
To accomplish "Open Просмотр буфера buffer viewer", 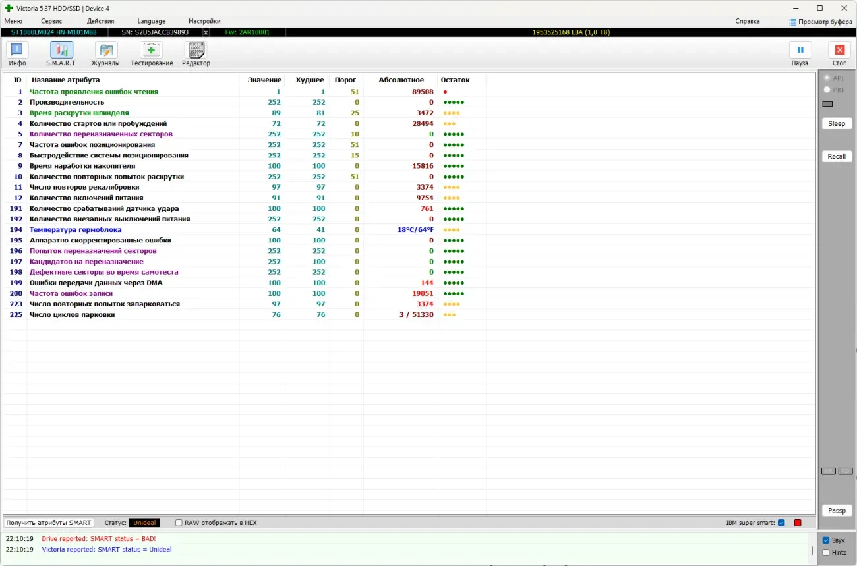I will coord(821,22).
